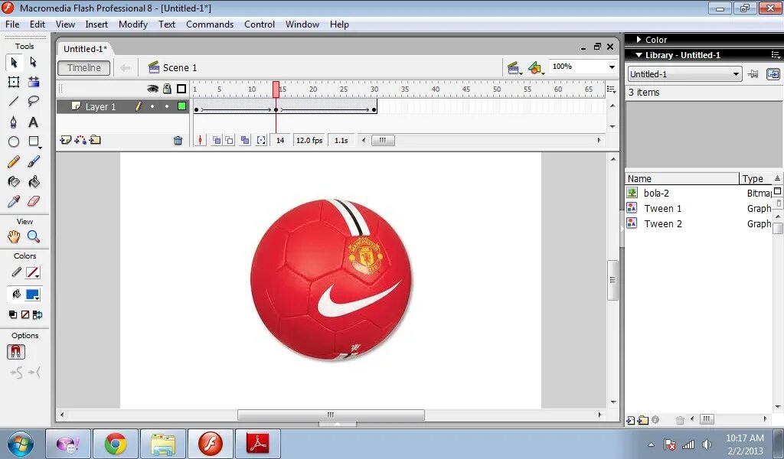Open the Library panel options menu
The height and width of the screenshot is (459, 784).
(x=776, y=55)
